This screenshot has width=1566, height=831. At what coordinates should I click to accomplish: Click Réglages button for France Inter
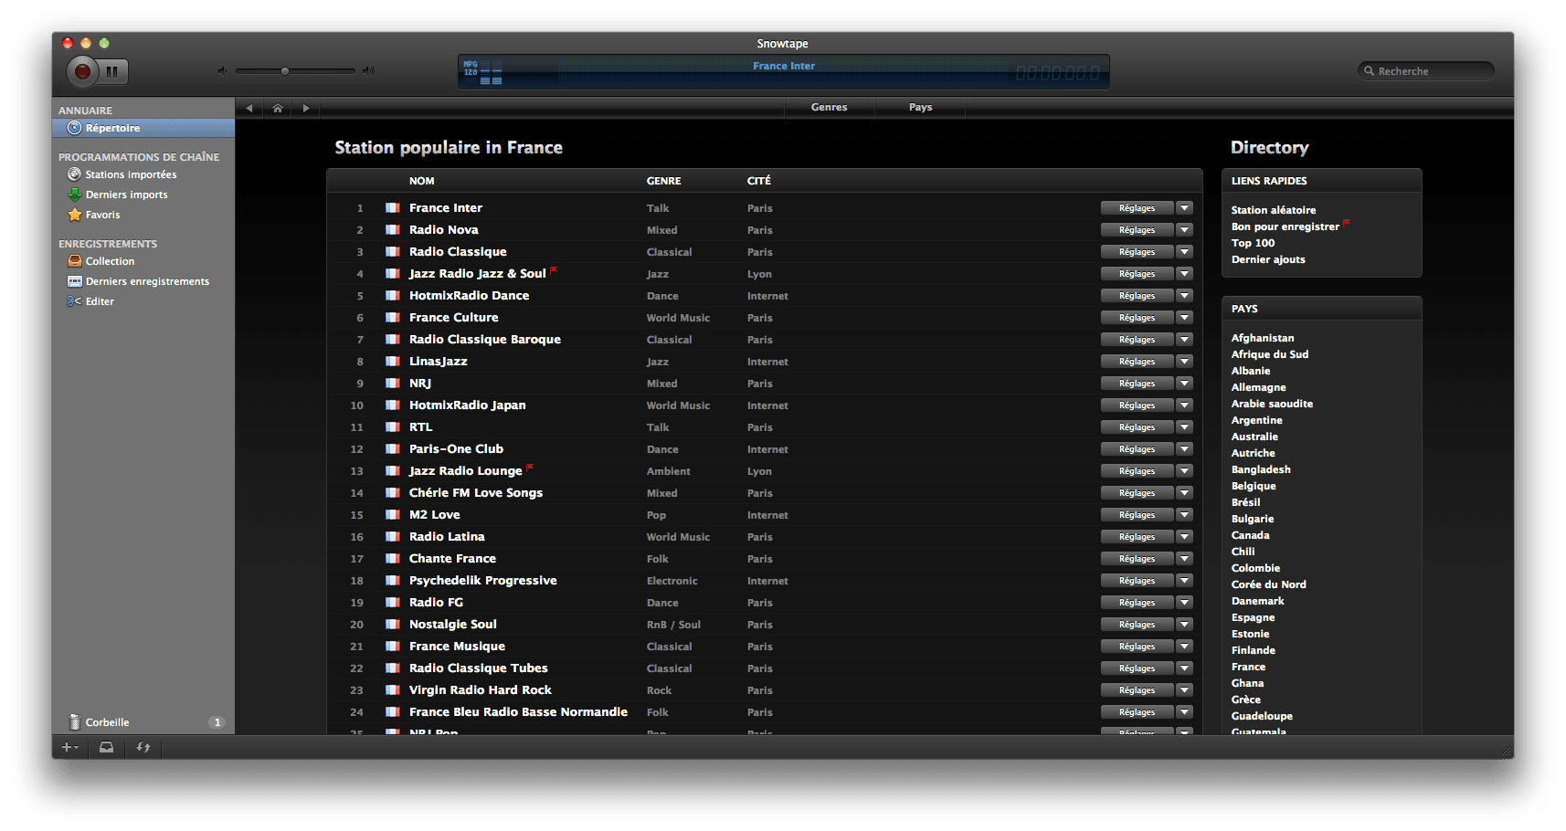click(x=1137, y=208)
